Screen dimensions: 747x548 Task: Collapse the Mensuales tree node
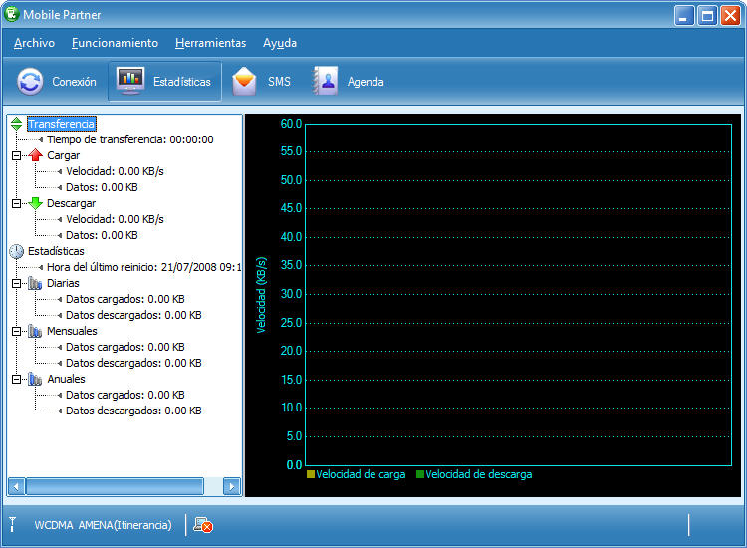click(x=16, y=331)
